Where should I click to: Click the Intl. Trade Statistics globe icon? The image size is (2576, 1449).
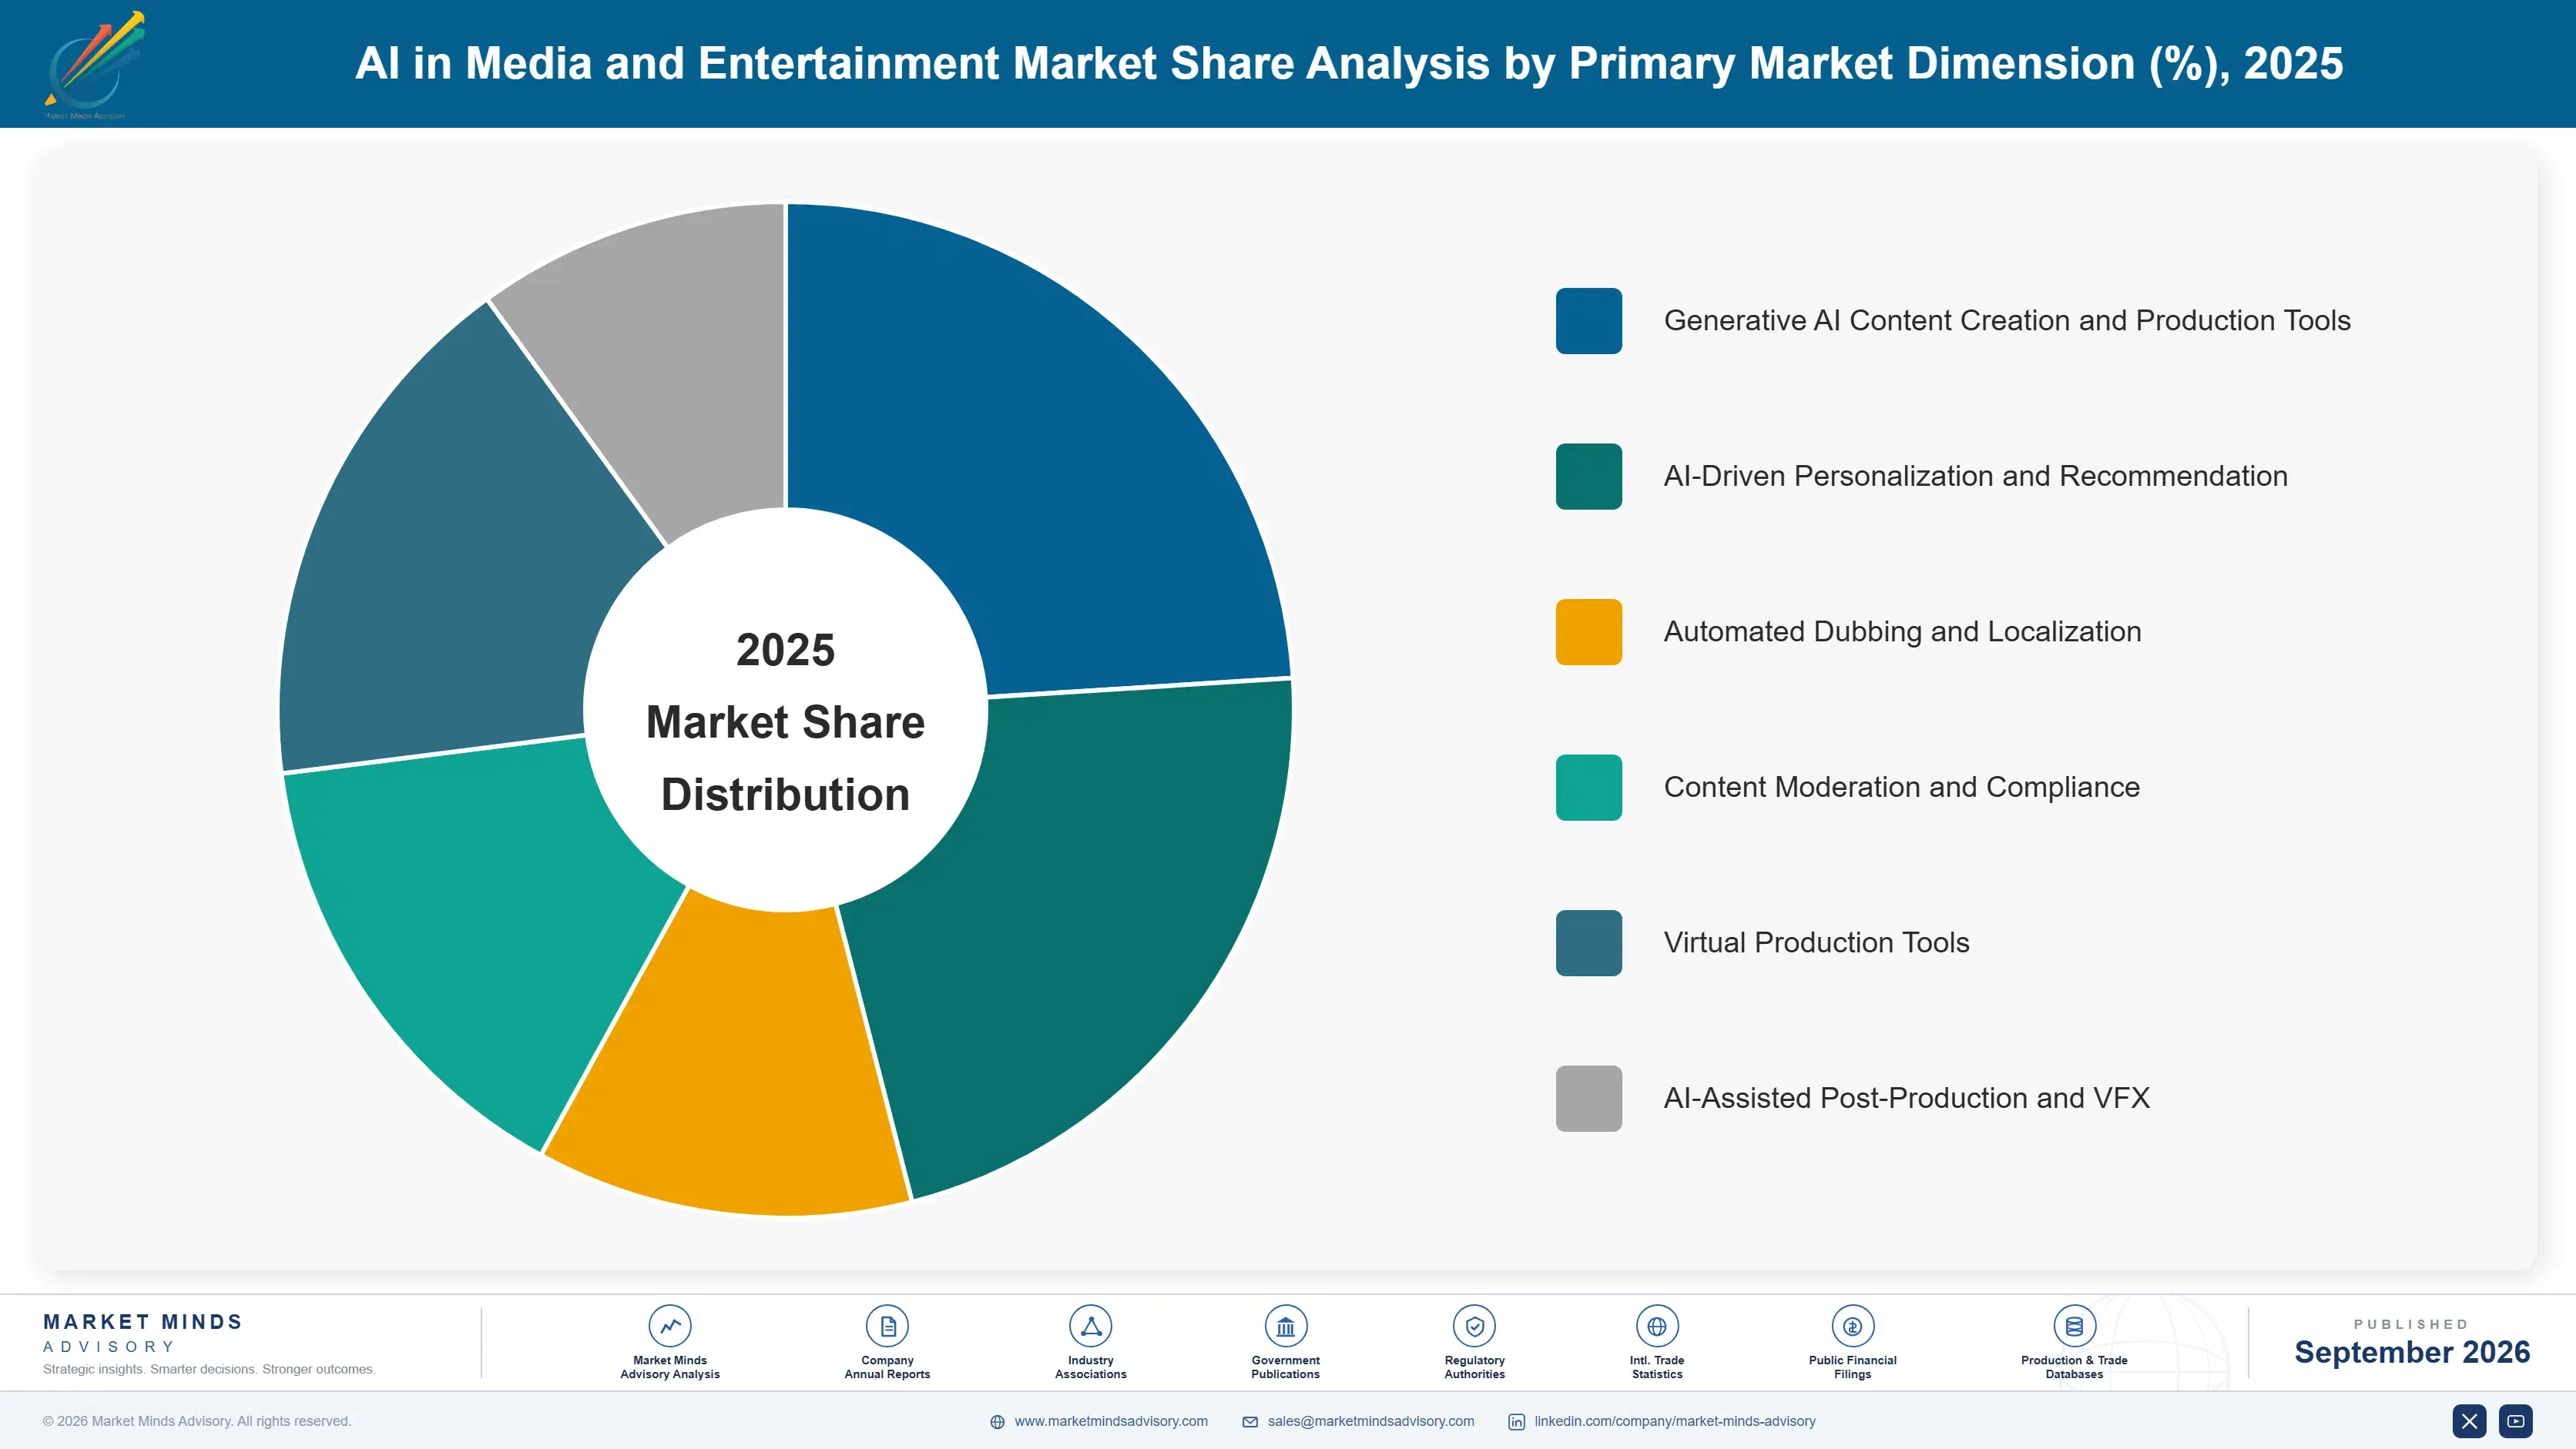click(1657, 1326)
